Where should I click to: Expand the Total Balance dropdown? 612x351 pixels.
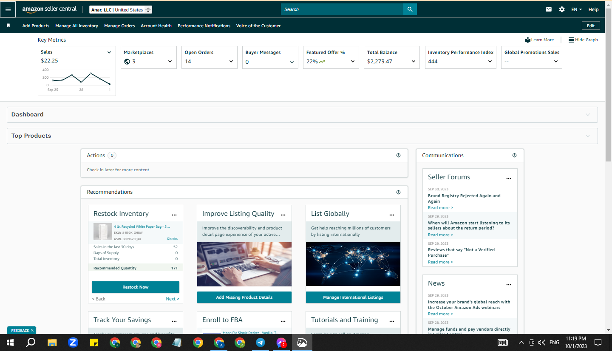pyautogui.click(x=414, y=62)
